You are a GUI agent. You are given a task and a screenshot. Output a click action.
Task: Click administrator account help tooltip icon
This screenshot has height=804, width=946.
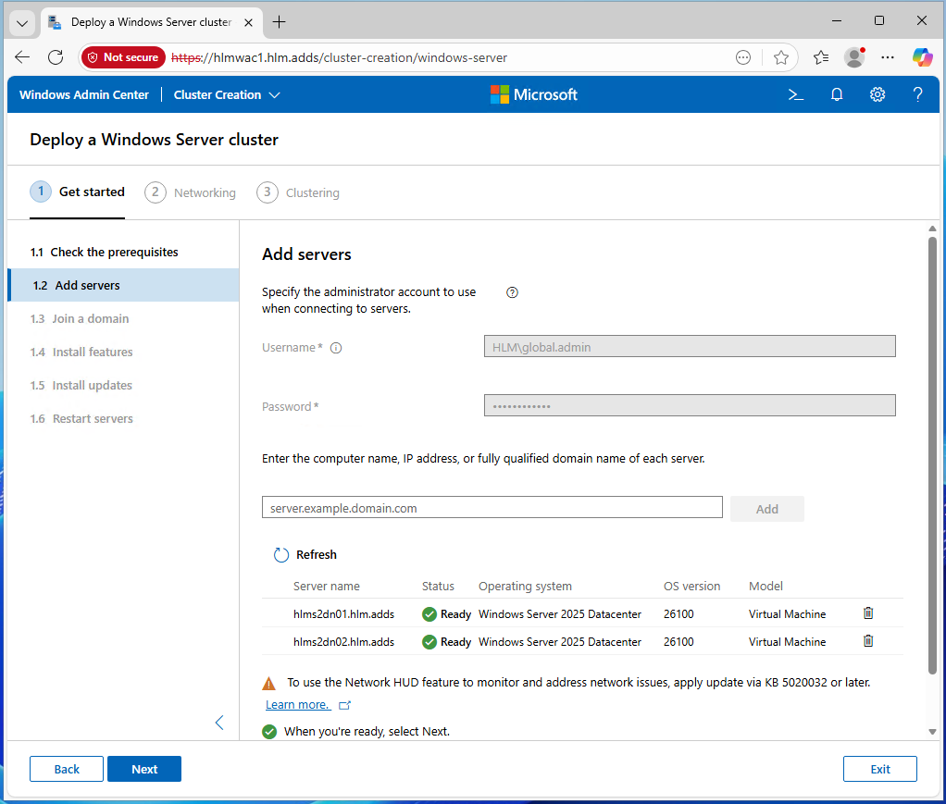point(513,292)
